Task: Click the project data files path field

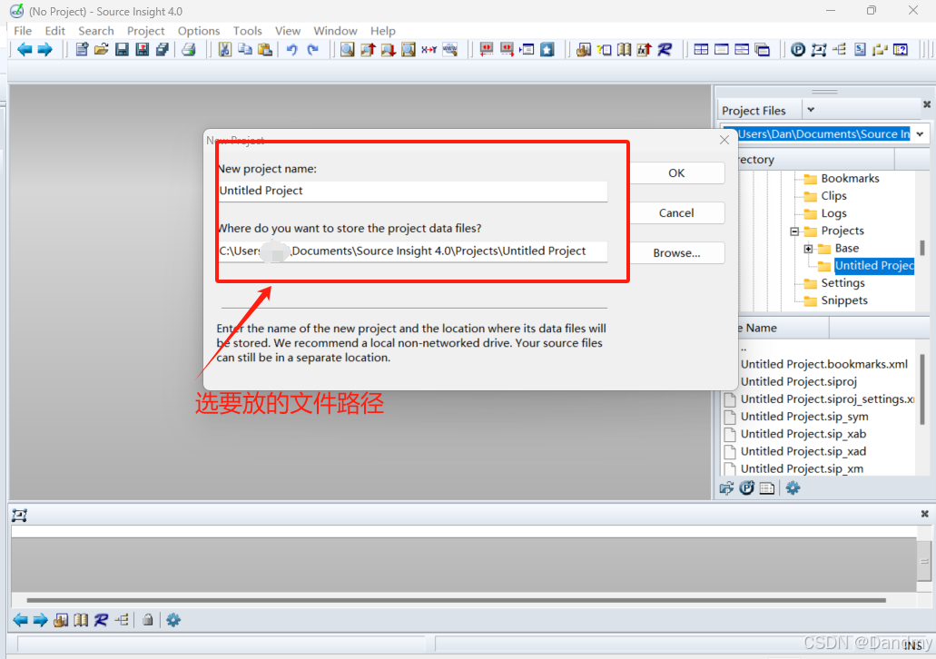Action: pyautogui.click(x=412, y=251)
